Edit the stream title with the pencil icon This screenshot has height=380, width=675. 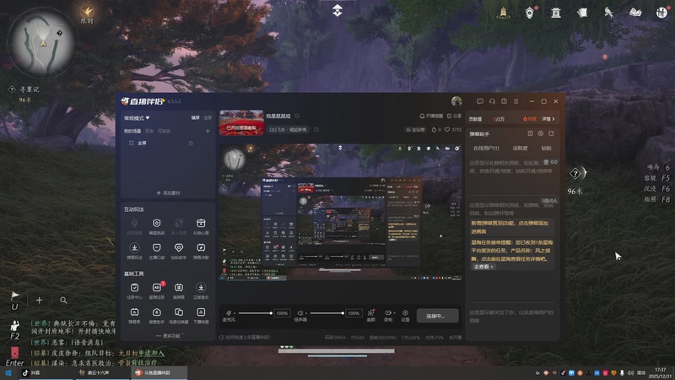297,116
